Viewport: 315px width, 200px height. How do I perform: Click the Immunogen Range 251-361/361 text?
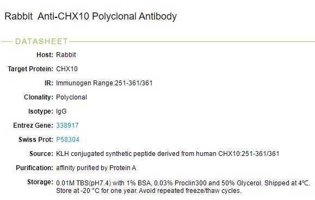104,83
